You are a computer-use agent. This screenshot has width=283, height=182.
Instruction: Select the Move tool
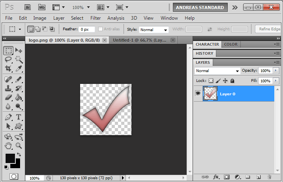(x=19, y=50)
